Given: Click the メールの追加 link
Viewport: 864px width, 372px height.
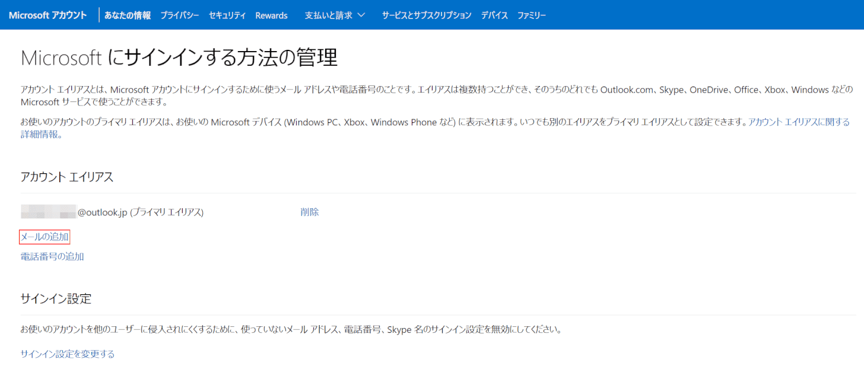Looking at the screenshot, I should click(45, 237).
